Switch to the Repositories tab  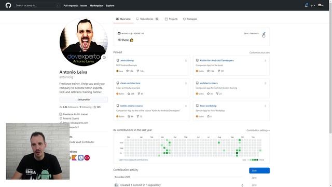tap(147, 19)
